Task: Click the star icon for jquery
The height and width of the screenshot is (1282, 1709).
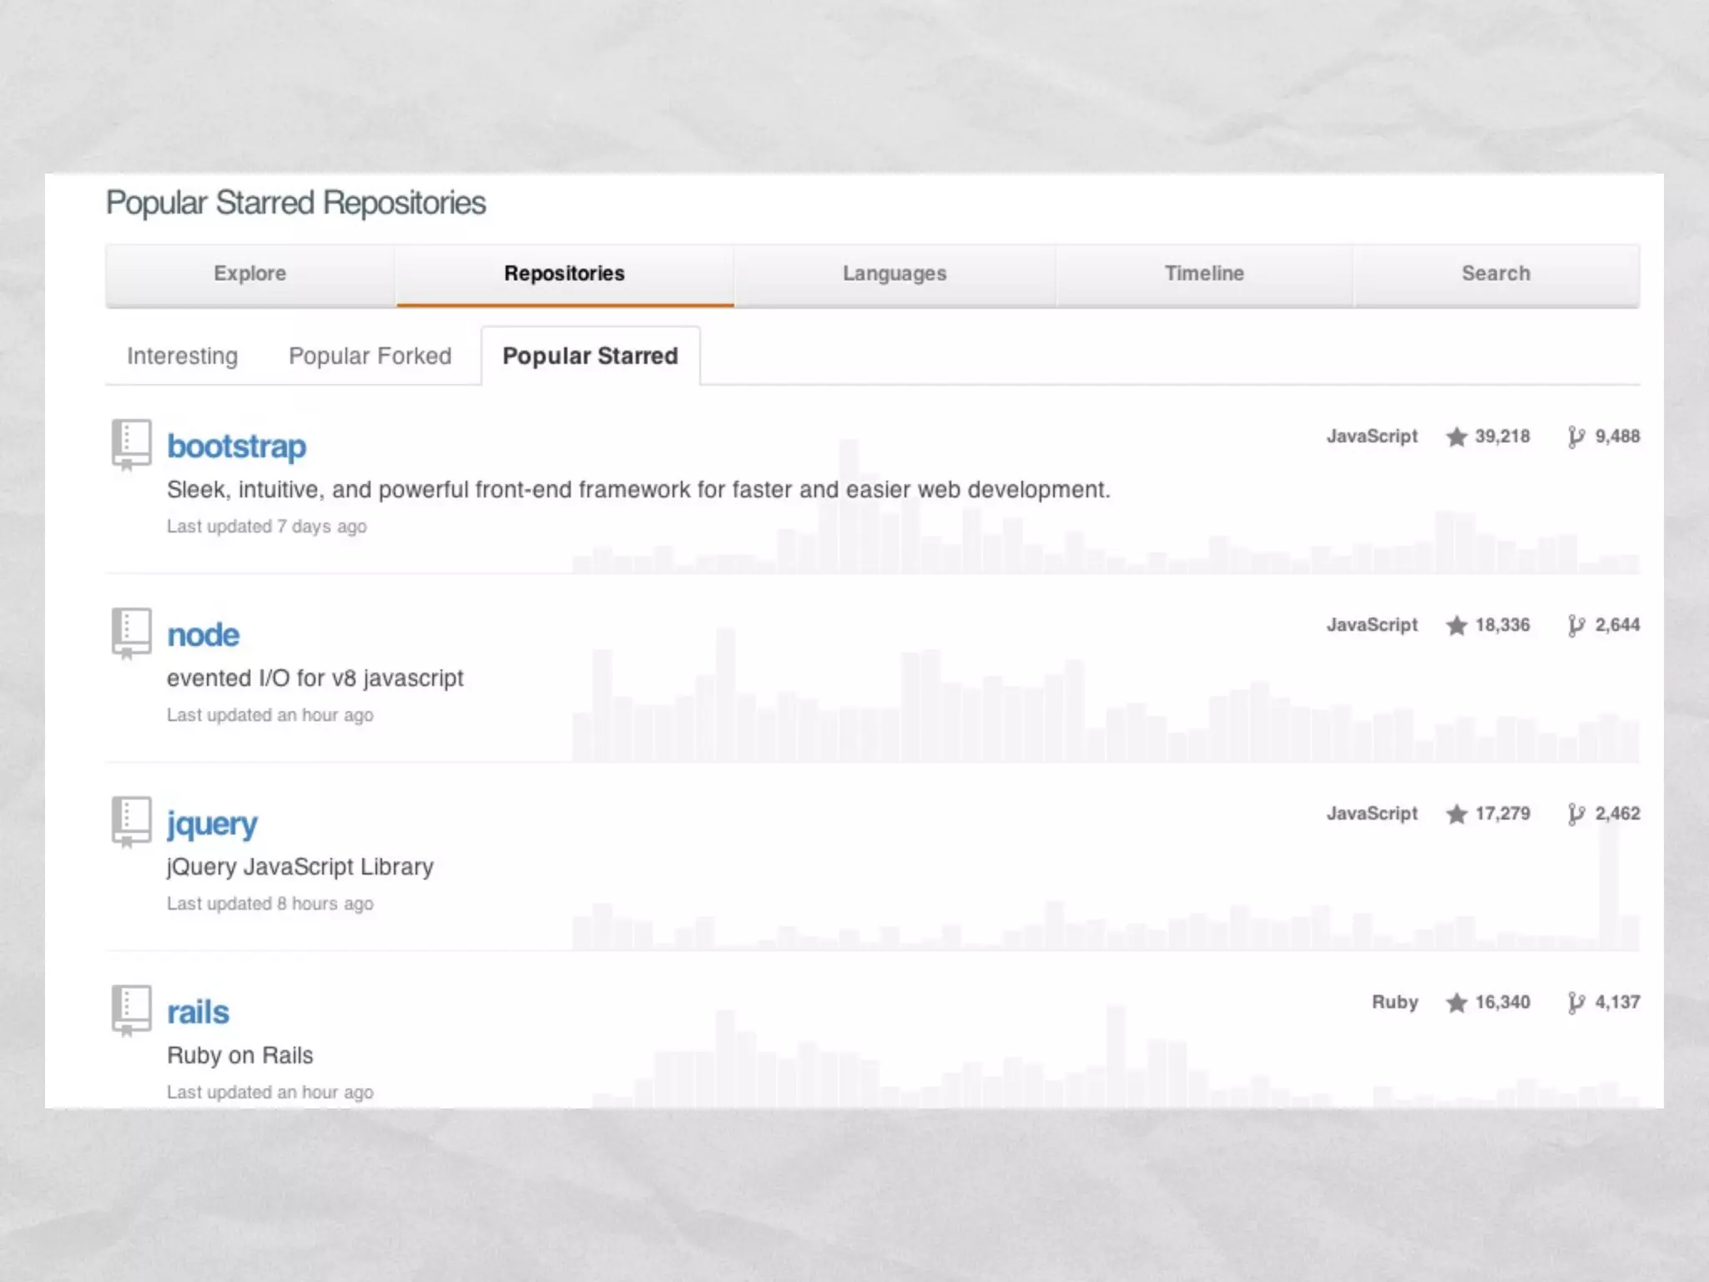Action: click(1456, 814)
